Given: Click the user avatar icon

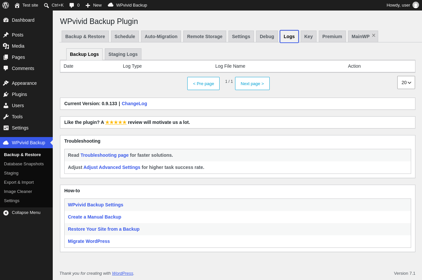Looking at the screenshot, I should coord(416,5).
